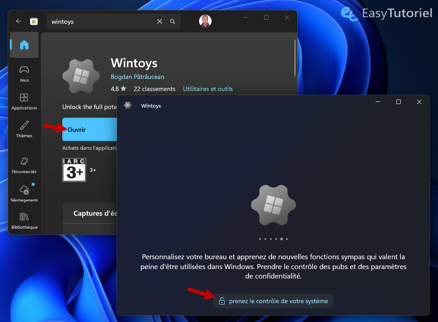This screenshot has width=438, height=322.
Task: Check the Téléchargements section
Action: point(24,193)
